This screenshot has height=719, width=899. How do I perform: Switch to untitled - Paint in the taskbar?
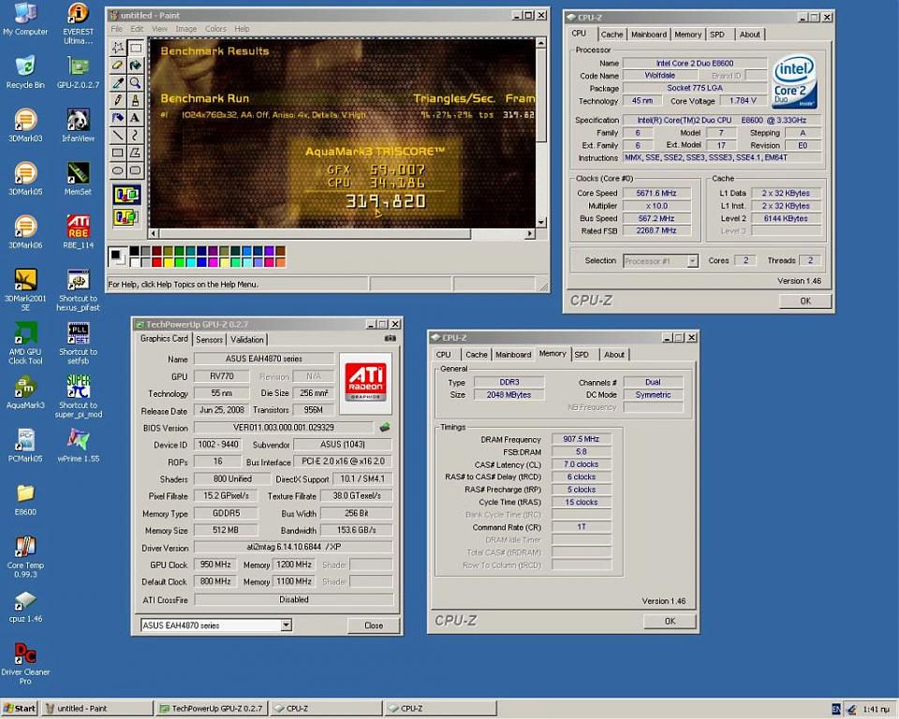[98, 709]
